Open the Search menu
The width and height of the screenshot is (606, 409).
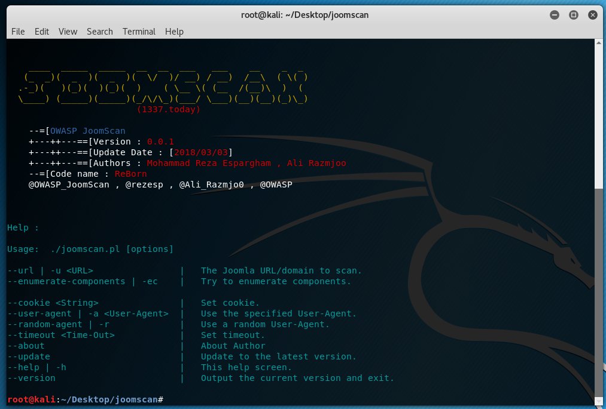click(x=100, y=32)
